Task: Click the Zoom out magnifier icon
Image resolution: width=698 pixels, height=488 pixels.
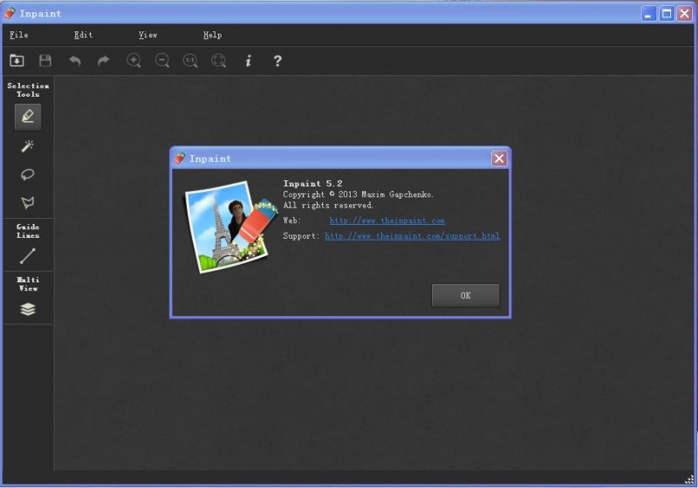Action: pos(162,60)
